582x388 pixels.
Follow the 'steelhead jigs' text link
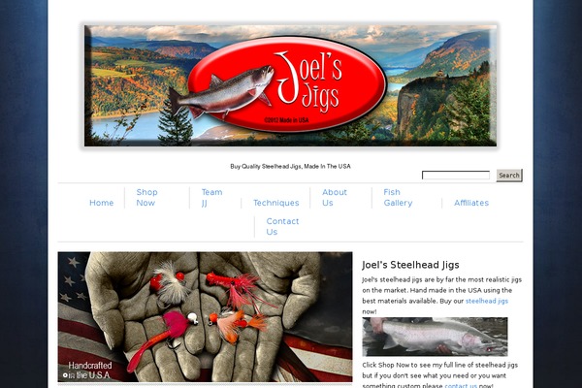pos(487,301)
